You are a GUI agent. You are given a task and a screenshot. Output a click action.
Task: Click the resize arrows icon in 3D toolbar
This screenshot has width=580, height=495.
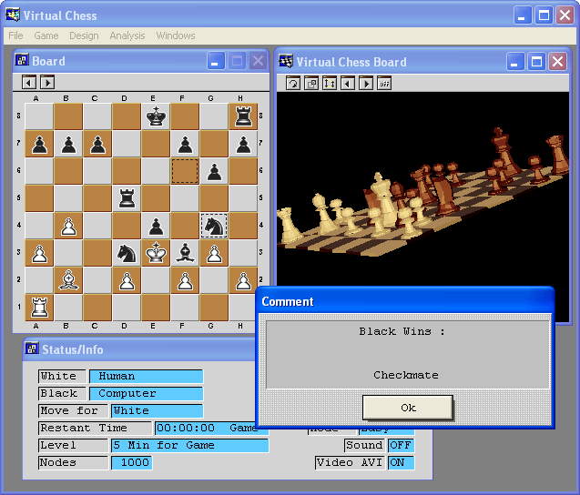(329, 83)
